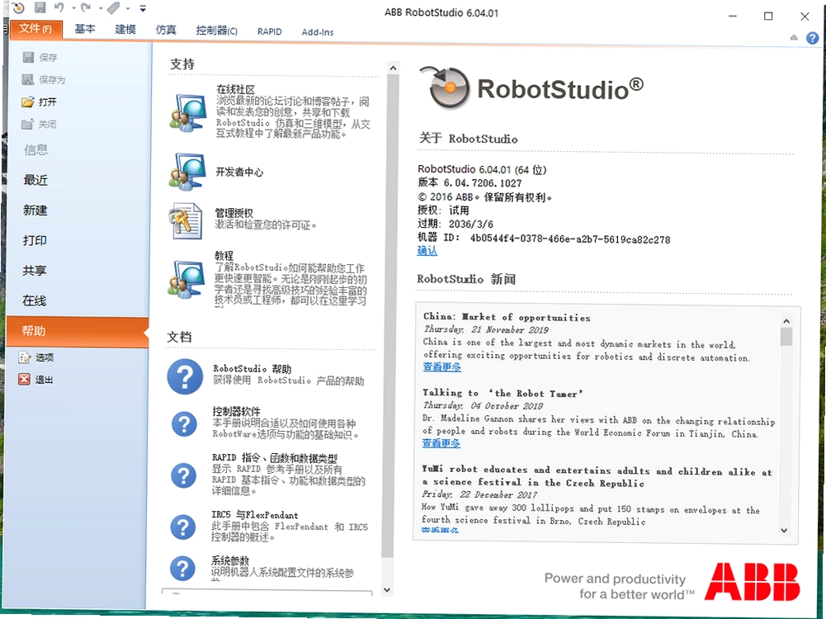Image resolution: width=826 pixels, height=619 pixels.
Task: Click the 在线社区 community icon
Action: click(187, 113)
